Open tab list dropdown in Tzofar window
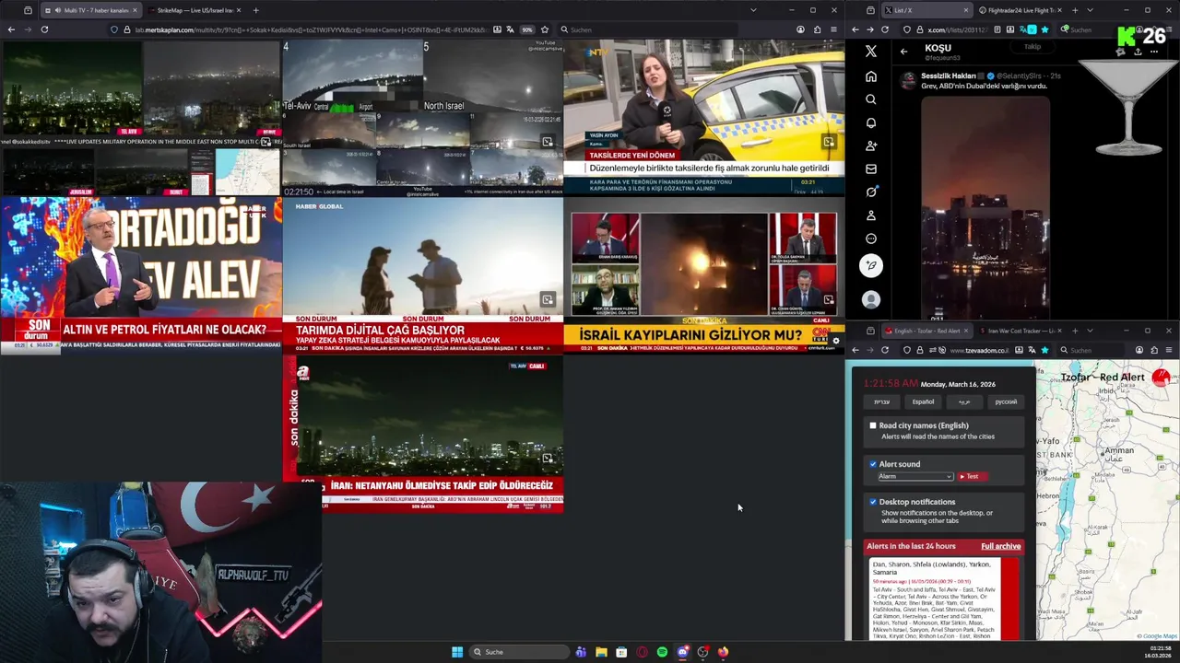 pyautogui.click(x=1089, y=331)
